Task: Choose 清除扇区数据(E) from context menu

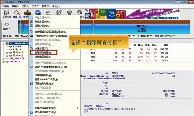Action: tap(43, 57)
